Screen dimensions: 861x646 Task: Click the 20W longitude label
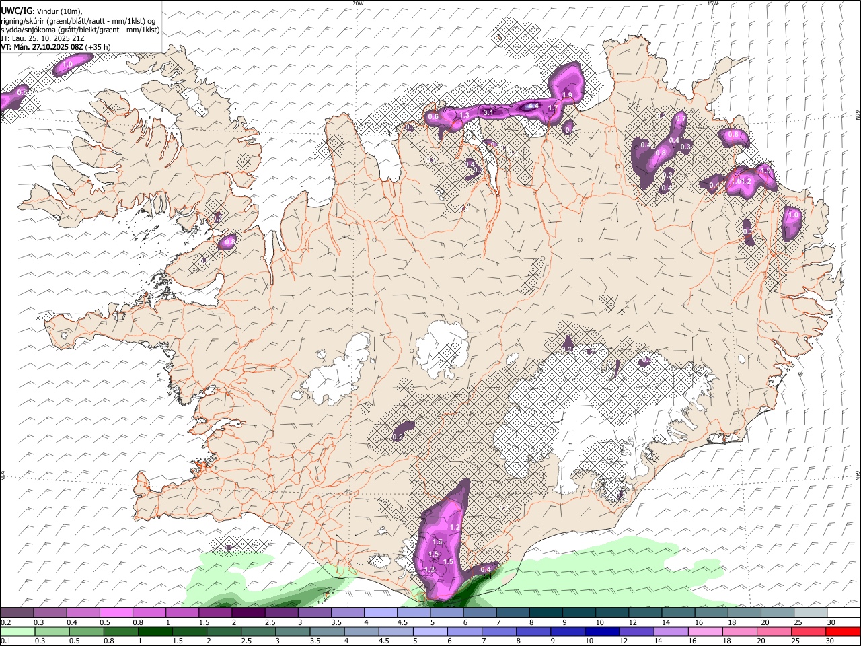click(358, 3)
